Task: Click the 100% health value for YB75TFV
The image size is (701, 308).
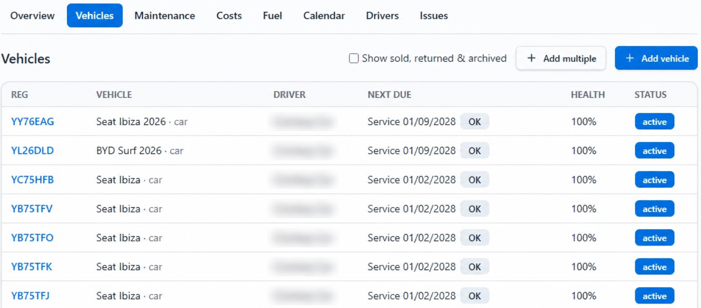Action: (584, 209)
